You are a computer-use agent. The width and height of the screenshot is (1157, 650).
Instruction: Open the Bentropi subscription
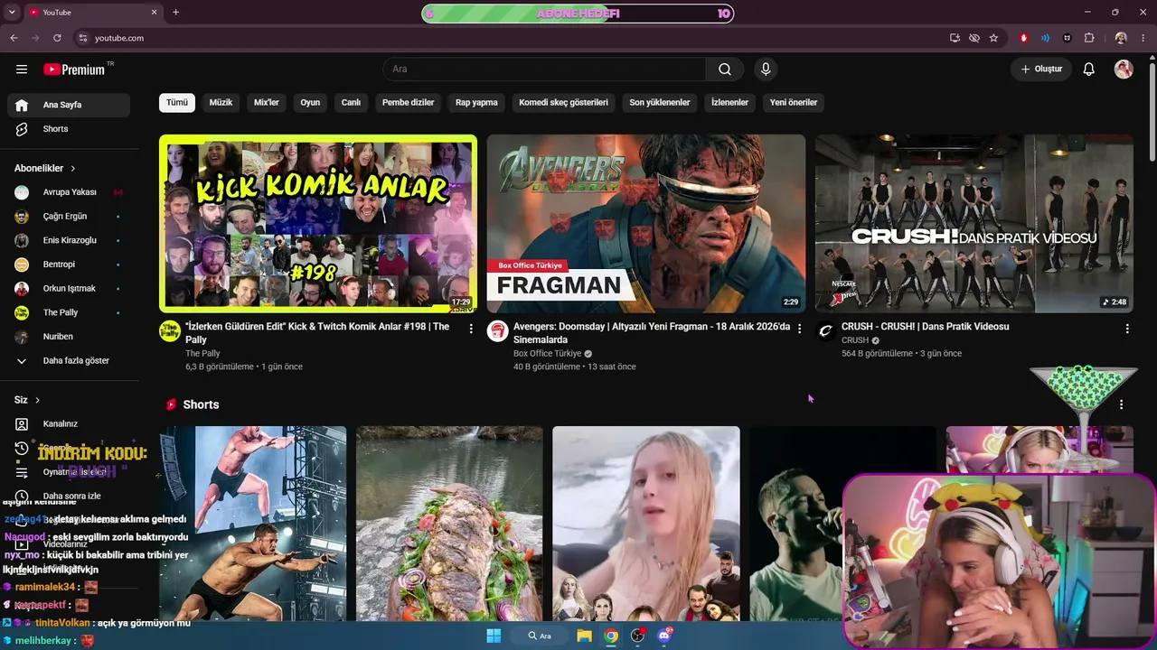(x=69, y=265)
